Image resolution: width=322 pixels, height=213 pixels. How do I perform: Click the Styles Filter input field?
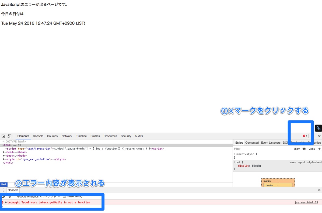263,149
